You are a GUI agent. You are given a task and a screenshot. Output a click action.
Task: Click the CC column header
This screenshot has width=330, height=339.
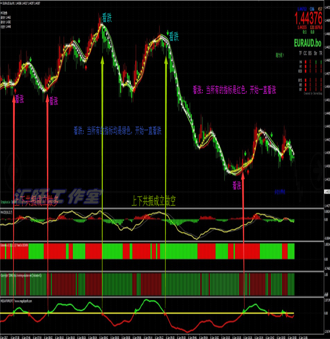(305, 53)
